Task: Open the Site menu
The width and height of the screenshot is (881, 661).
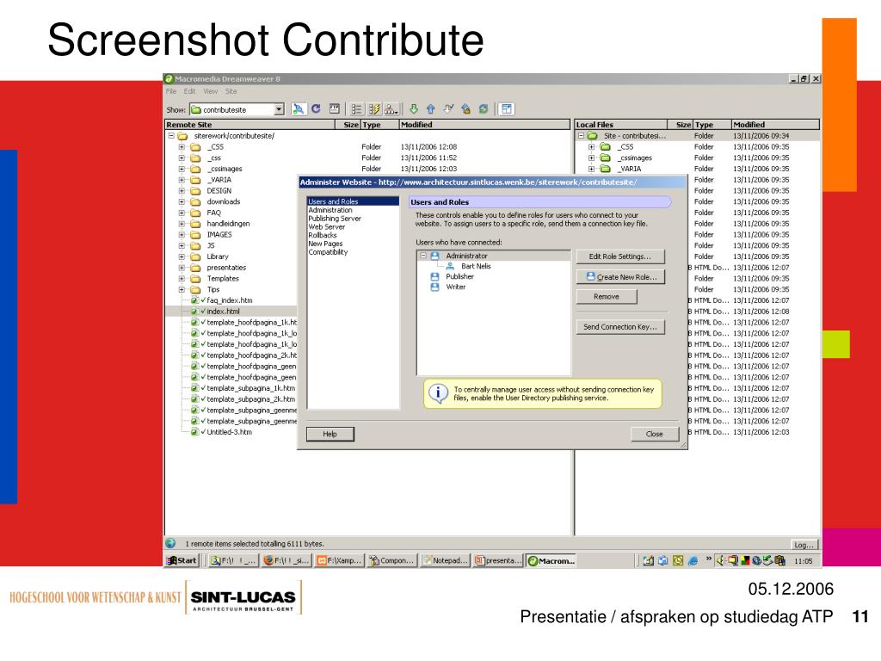Action: [231, 91]
